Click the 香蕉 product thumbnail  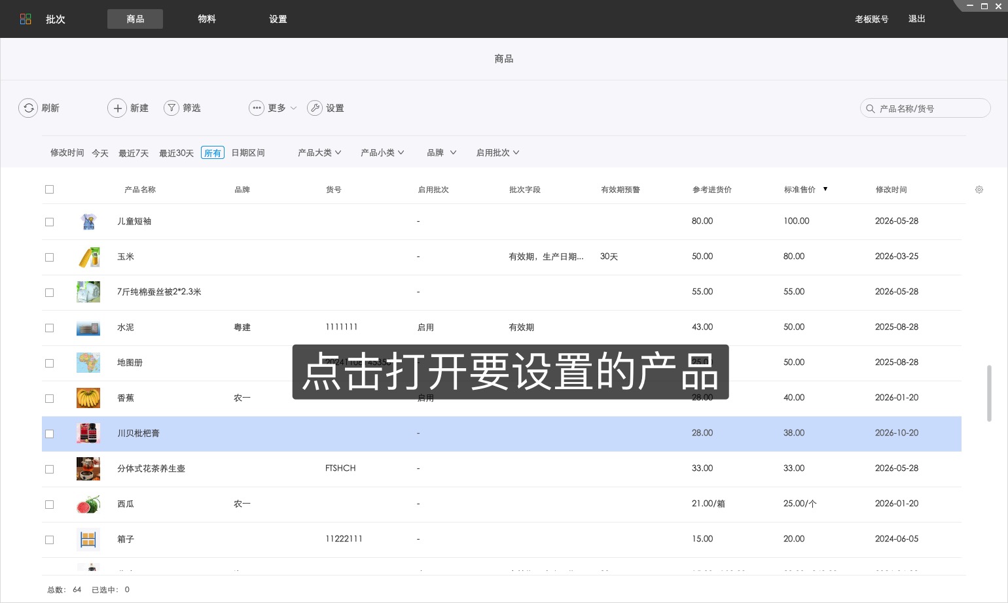click(88, 398)
